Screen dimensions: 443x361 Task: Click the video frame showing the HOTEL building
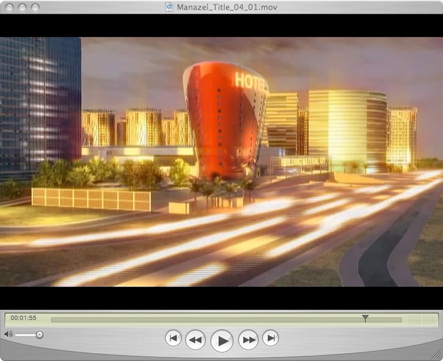click(x=221, y=162)
